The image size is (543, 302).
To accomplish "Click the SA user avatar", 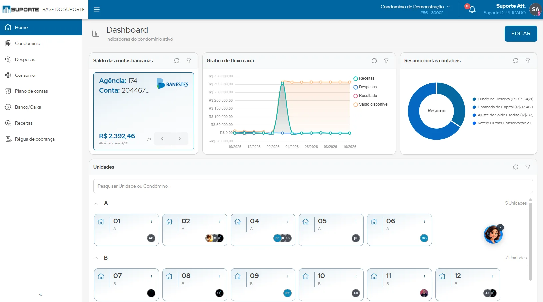I will (x=535, y=9).
